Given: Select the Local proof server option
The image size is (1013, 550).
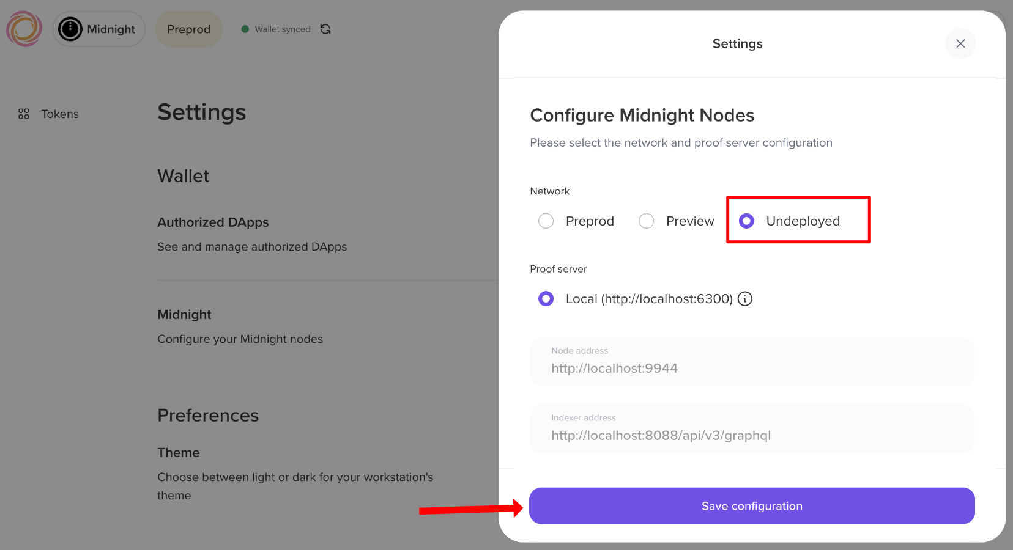Looking at the screenshot, I should [x=546, y=299].
